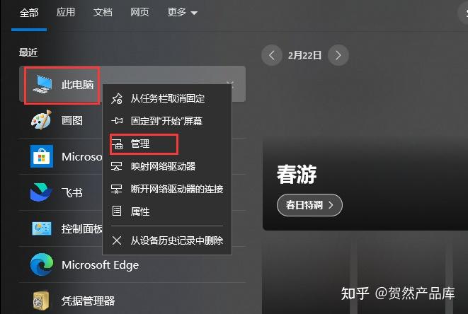Launch the Microsoft Edge browser icon
The image size is (468, 314).
42,264
